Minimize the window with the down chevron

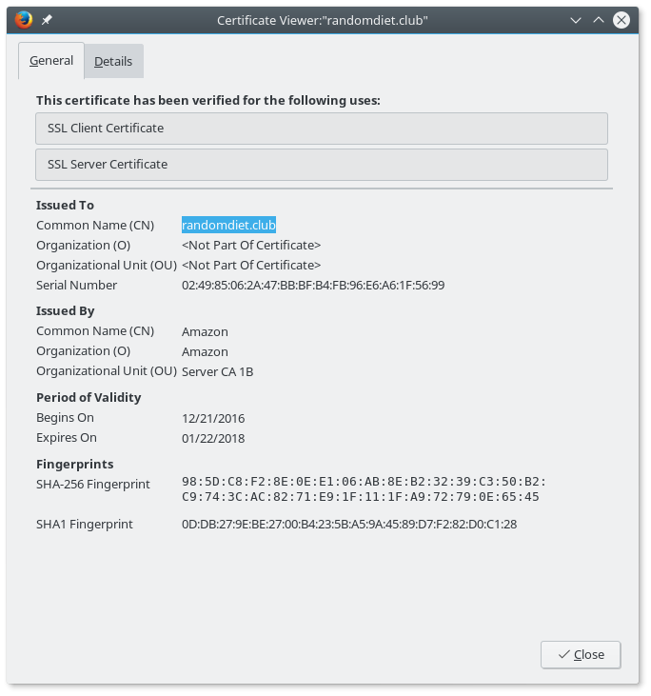tap(576, 20)
